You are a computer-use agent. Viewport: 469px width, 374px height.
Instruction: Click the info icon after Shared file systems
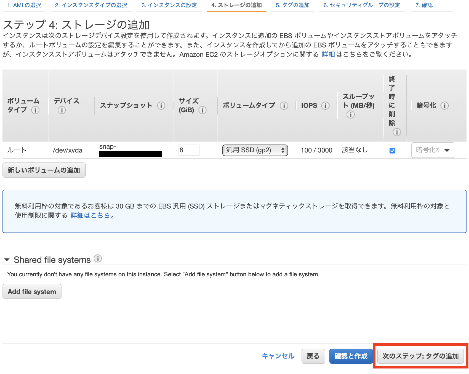click(97, 259)
